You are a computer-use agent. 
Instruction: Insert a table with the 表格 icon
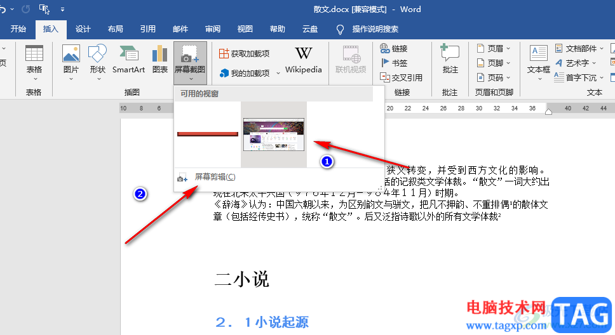(34, 54)
